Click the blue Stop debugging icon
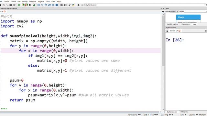This screenshot has height=116, width=207. tap(57, 5)
